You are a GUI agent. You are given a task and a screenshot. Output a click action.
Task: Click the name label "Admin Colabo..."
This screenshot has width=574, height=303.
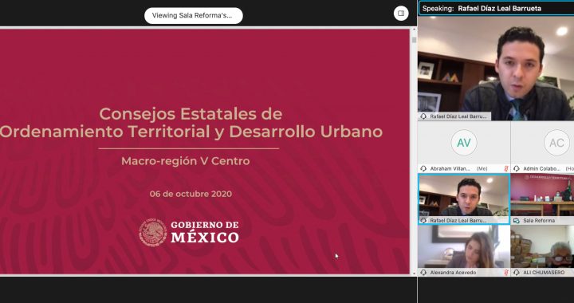coord(542,169)
